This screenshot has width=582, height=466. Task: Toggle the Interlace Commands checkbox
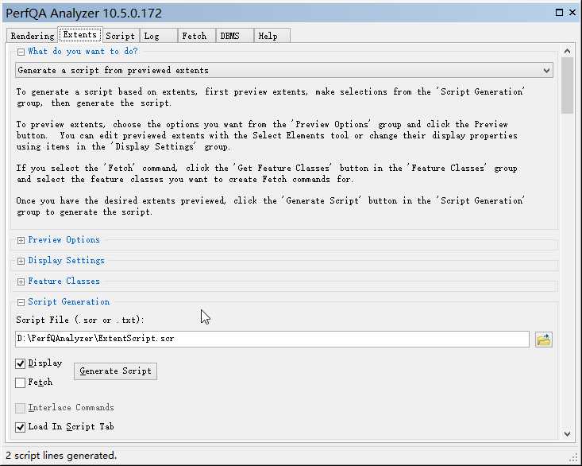(x=21, y=408)
